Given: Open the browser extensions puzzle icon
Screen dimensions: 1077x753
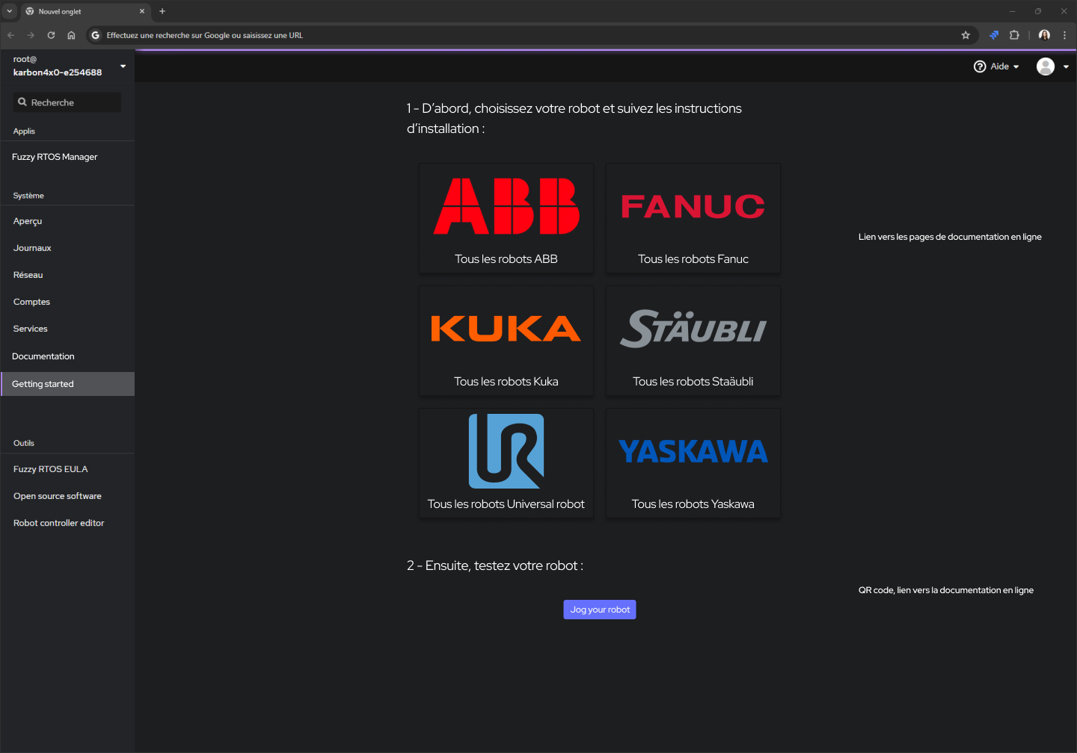Looking at the screenshot, I should [1014, 35].
